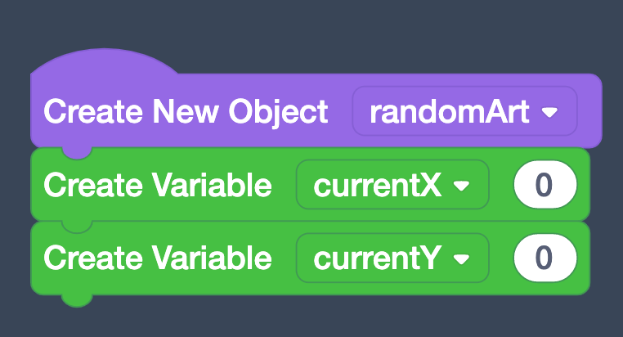Open the currentY variable dropdown
Viewport: 623px width, 337px height.
point(392,258)
